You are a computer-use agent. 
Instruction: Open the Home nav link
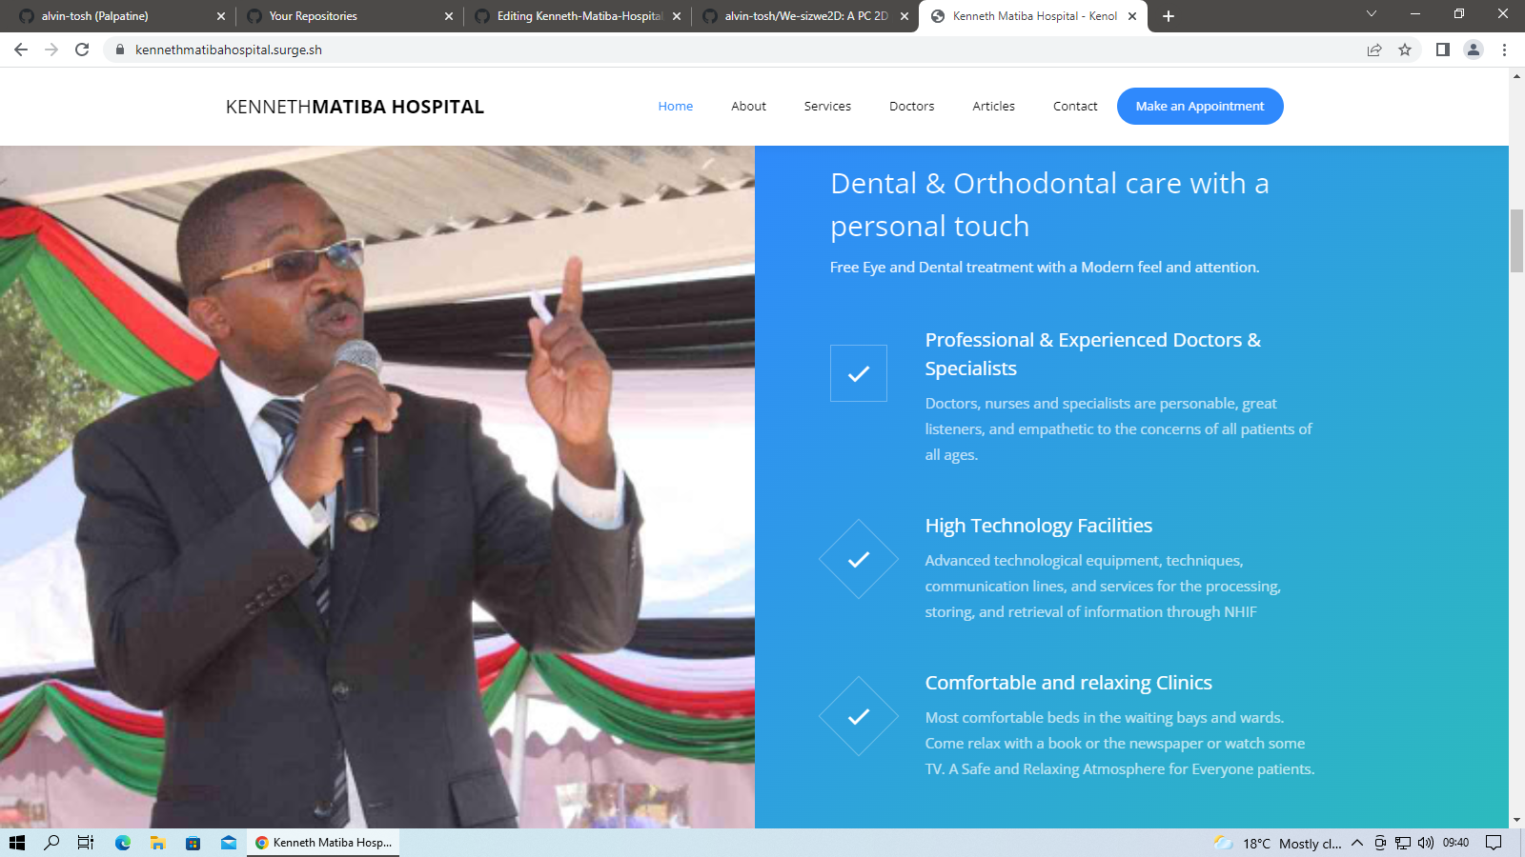coord(676,106)
